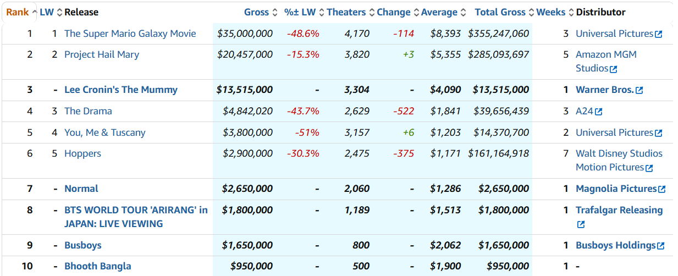Image resolution: width=678 pixels, height=276 pixels.
Task: Open external link icon after Magnolia Pictures
Action: (x=662, y=189)
